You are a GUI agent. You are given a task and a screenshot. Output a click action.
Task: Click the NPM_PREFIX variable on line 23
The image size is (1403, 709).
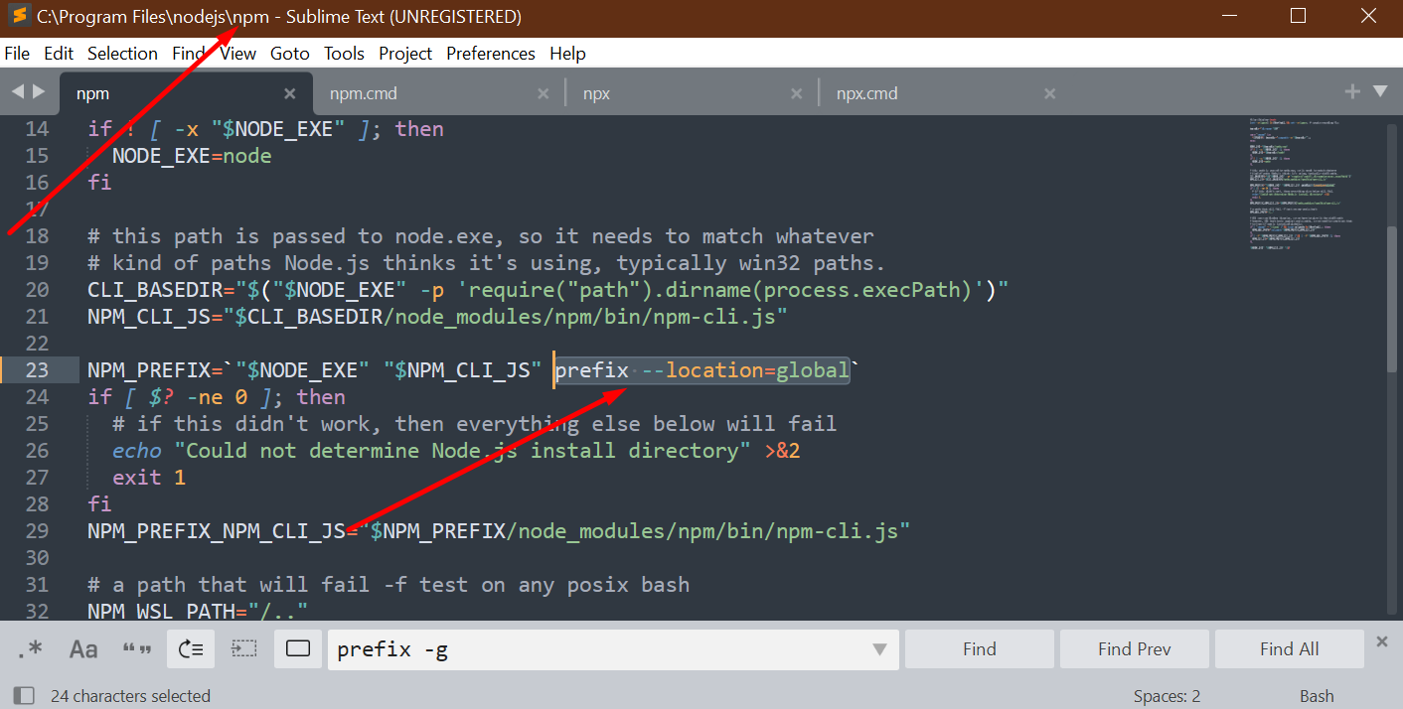pyautogui.click(x=148, y=370)
